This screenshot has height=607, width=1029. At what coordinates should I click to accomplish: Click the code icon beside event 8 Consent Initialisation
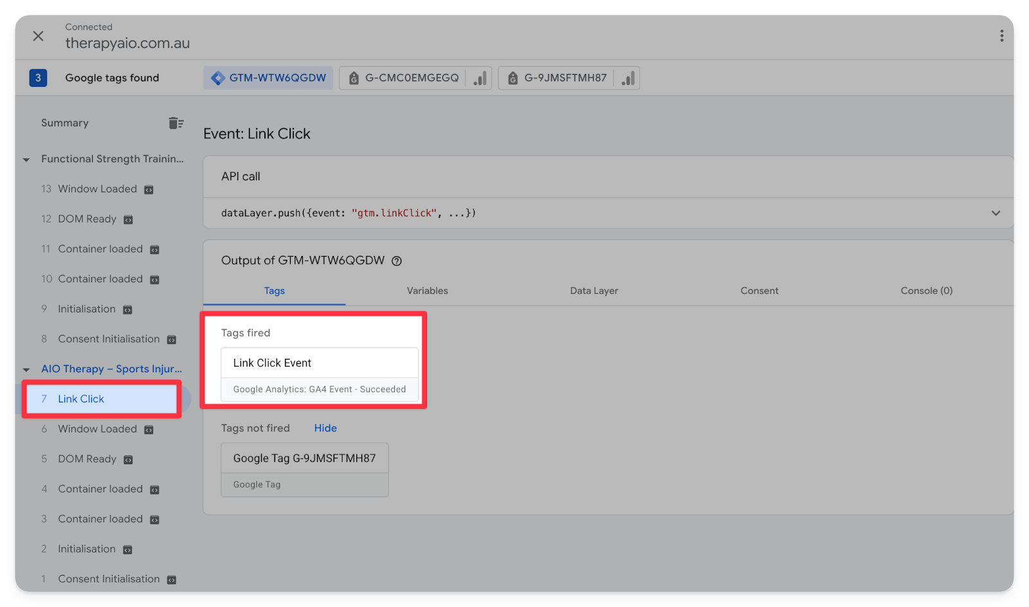pyautogui.click(x=172, y=340)
